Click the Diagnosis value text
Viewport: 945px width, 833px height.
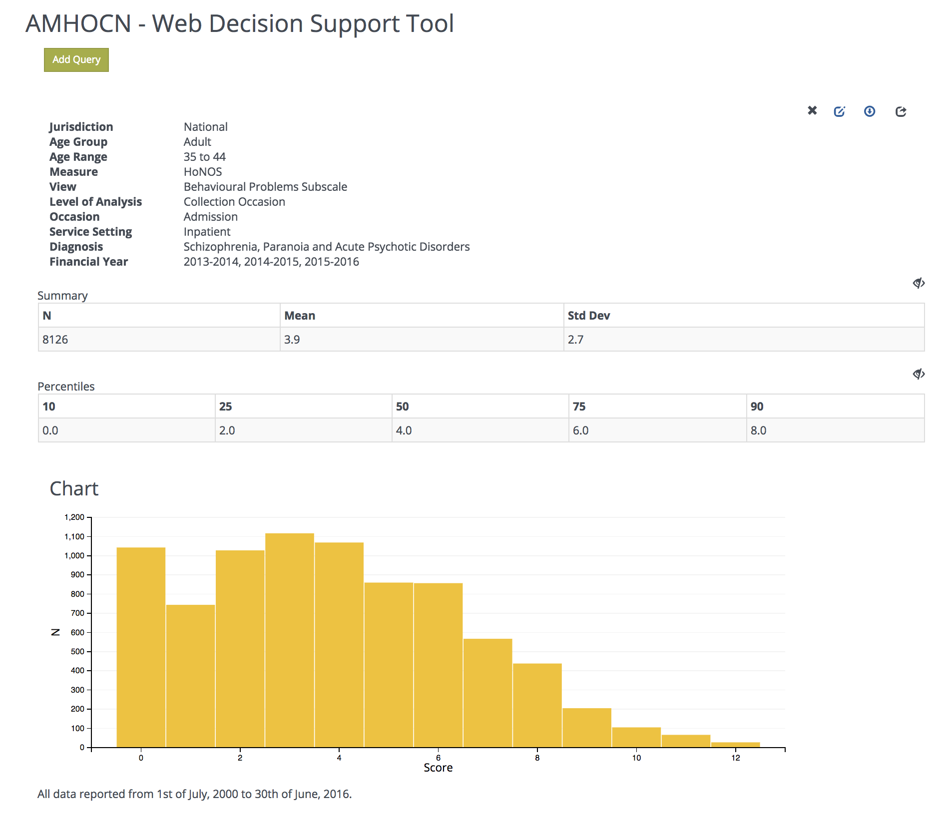pos(326,246)
